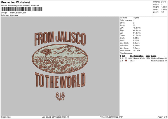Click the dark red thread color swatch

[x=126, y=61]
